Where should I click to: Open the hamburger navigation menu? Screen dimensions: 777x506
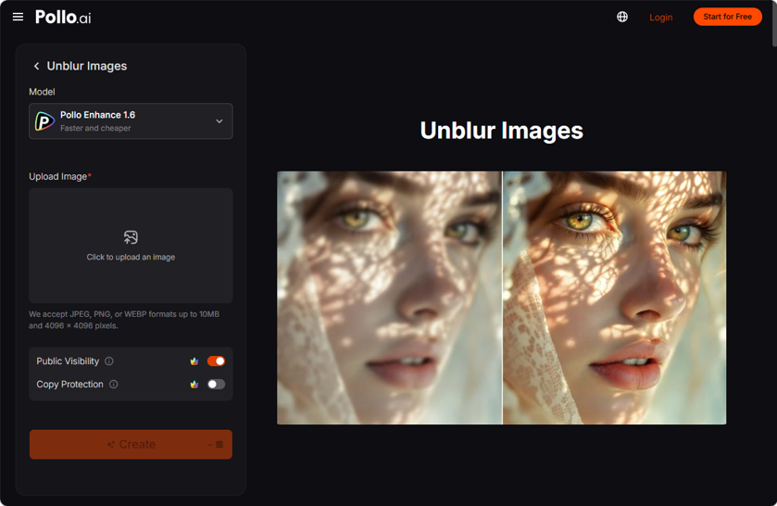tap(18, 17)
